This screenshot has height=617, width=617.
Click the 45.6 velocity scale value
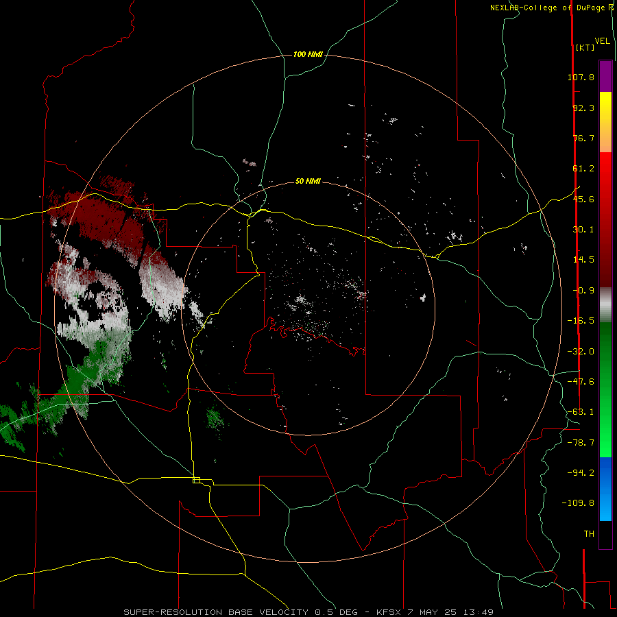pyautogui.click(x=583, y=199)
